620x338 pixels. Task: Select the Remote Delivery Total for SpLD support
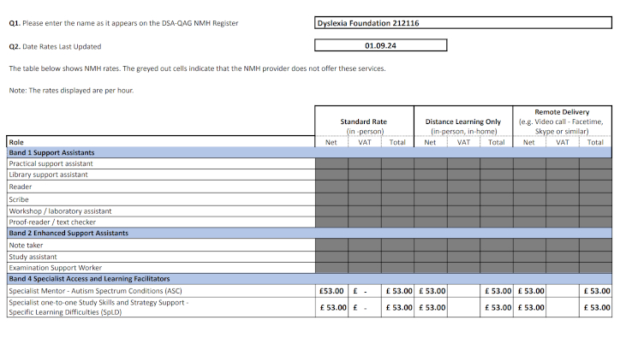(x=595, y=307)
